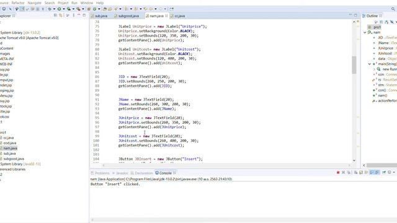Expand the new Runnable node in Outline
This screenshot has height=223, width=397.
click(374, 69)
